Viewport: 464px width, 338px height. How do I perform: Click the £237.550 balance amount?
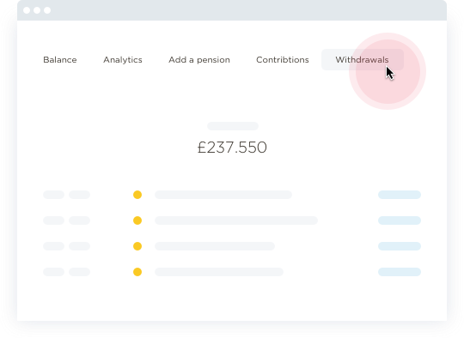(x=232, y=148)
